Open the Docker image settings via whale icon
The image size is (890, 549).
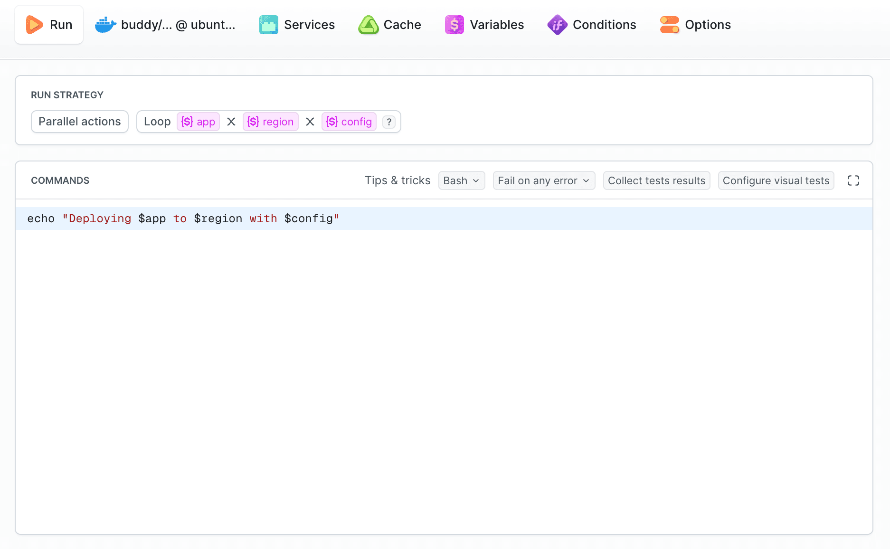pos(105,24)
